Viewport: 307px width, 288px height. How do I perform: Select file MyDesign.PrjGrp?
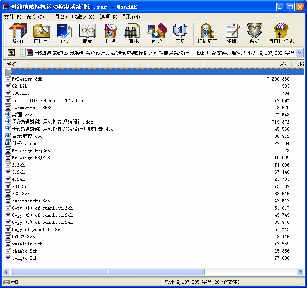tap(31, 151)
